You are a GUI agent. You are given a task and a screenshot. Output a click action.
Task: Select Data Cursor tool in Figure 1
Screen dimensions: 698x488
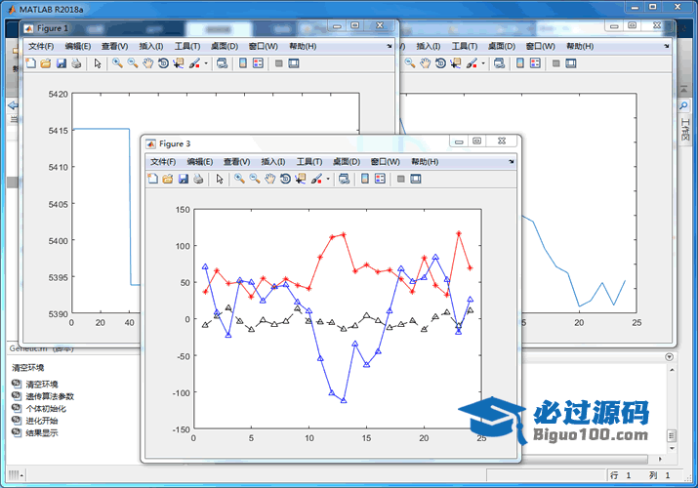click(179, 63)
